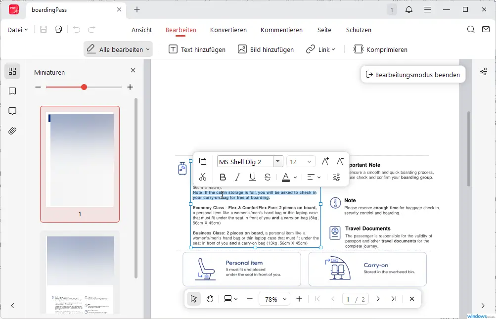Cut selected text using the scissors icon
Viewport: 496px width, 319px height.
click(x=203, y=177)
